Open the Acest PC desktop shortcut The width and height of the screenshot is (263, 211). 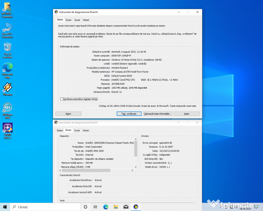[7, 27]
